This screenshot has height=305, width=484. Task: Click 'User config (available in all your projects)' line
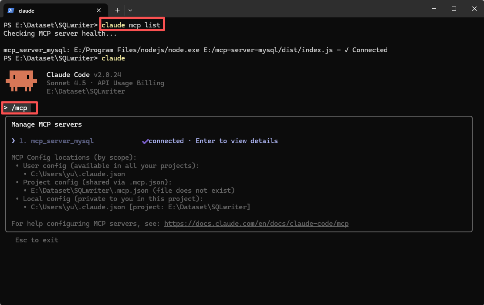tap(111, 166)
